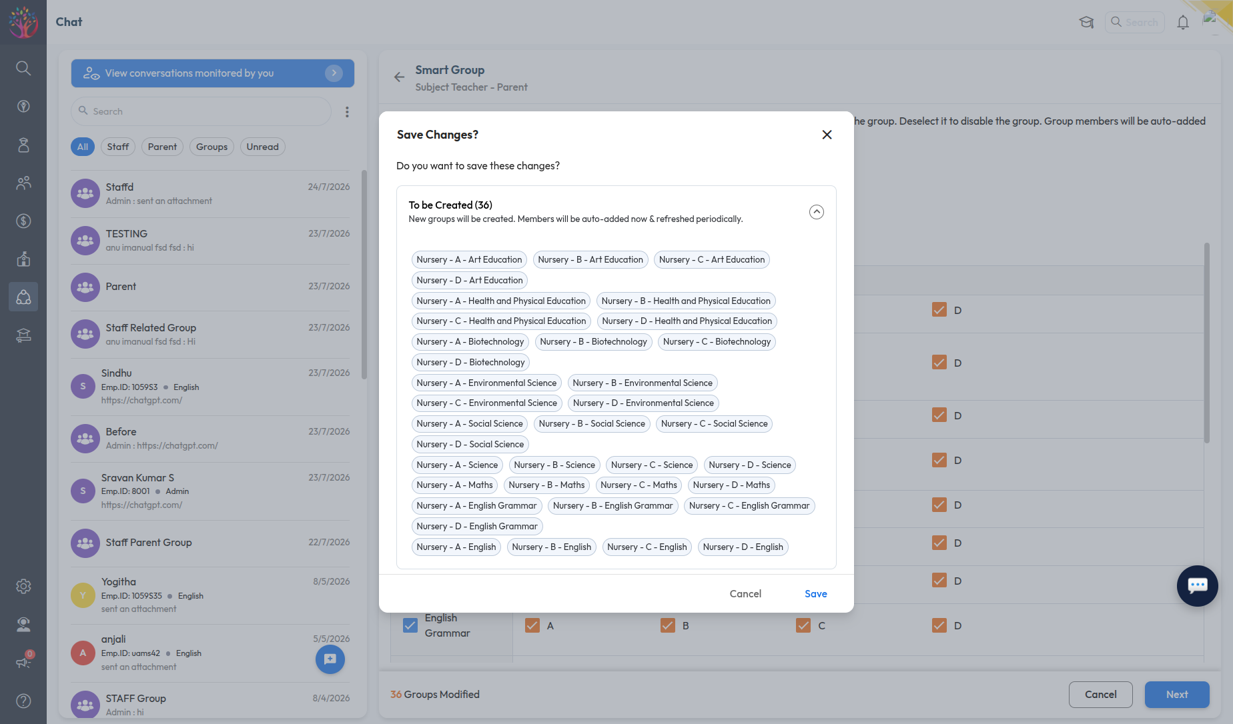1233x724 pixels.
Task: Open the Staff Parent Group conversation
Action: (211, 543)
